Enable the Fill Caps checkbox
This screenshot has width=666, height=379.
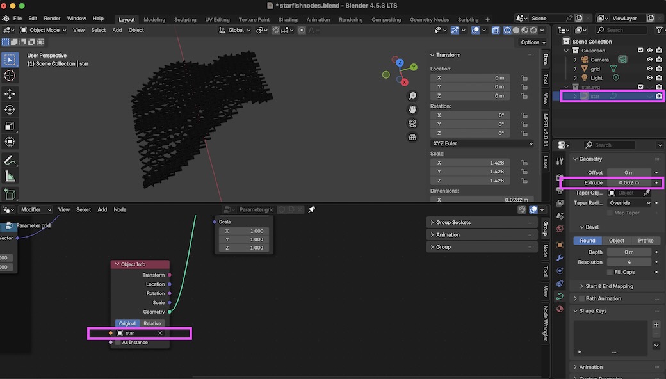click(610, 272)
